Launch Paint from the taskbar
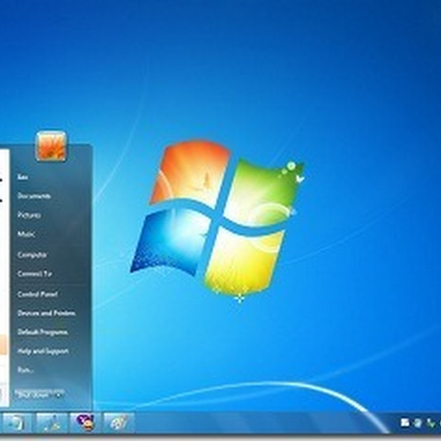The height and width of the screenshot is (441, 441). point(119,423)
